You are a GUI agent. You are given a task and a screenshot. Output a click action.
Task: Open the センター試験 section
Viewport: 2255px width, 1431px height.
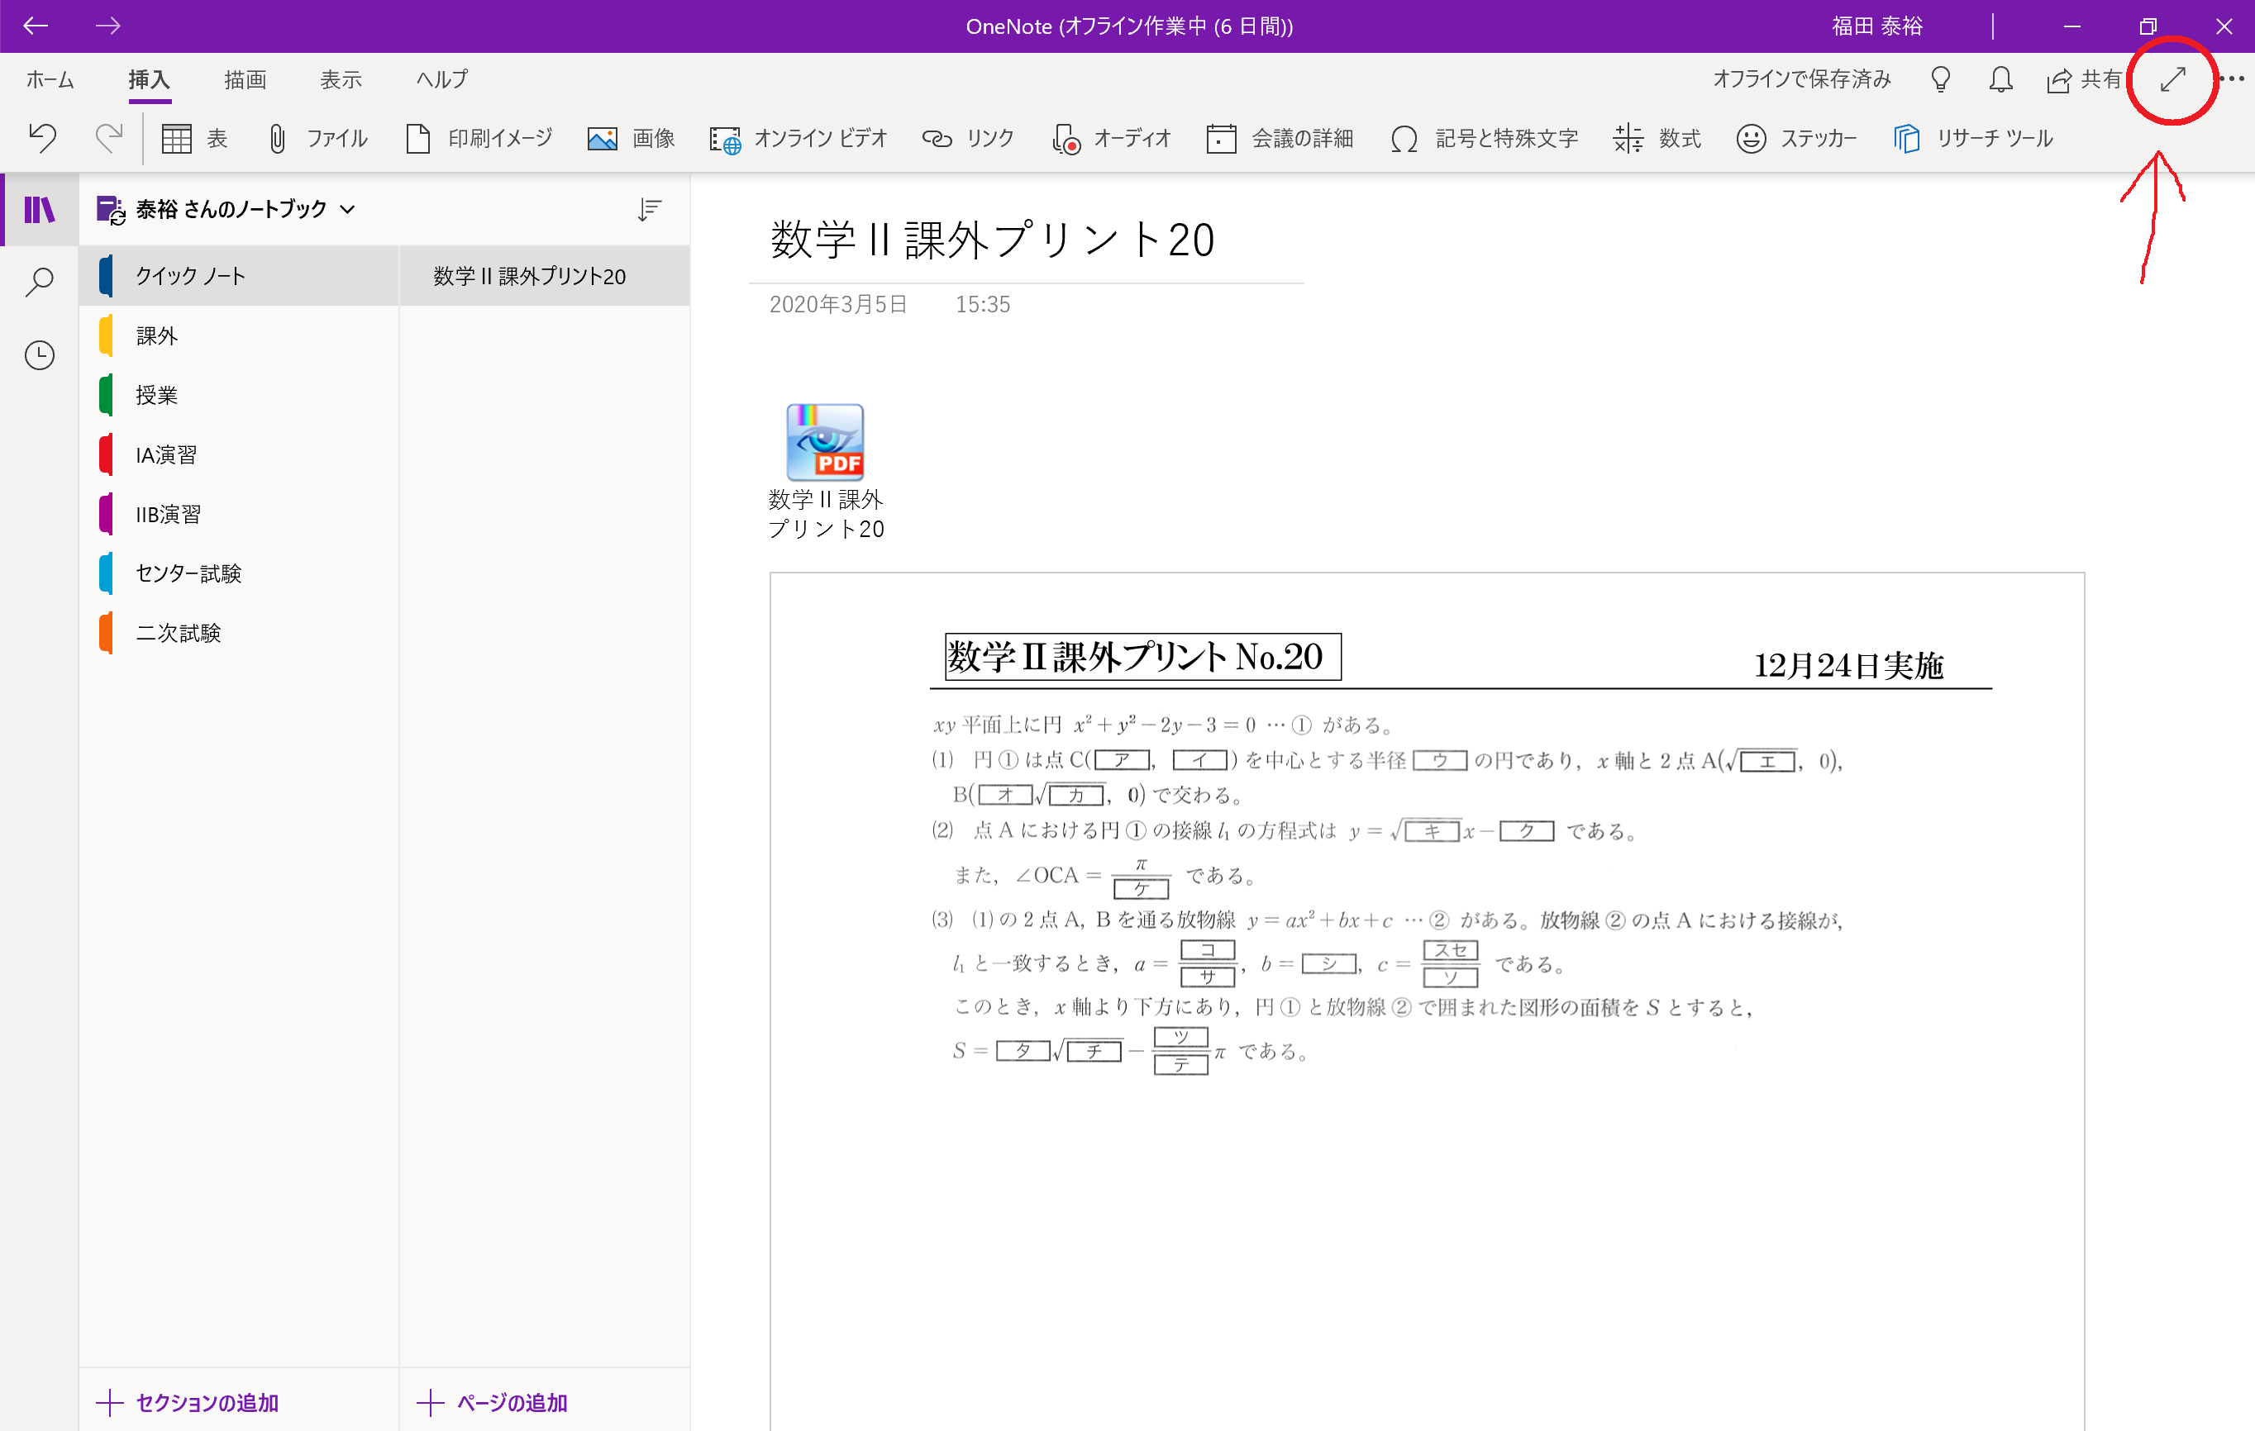pyautogui.click(x=240, y=573)
